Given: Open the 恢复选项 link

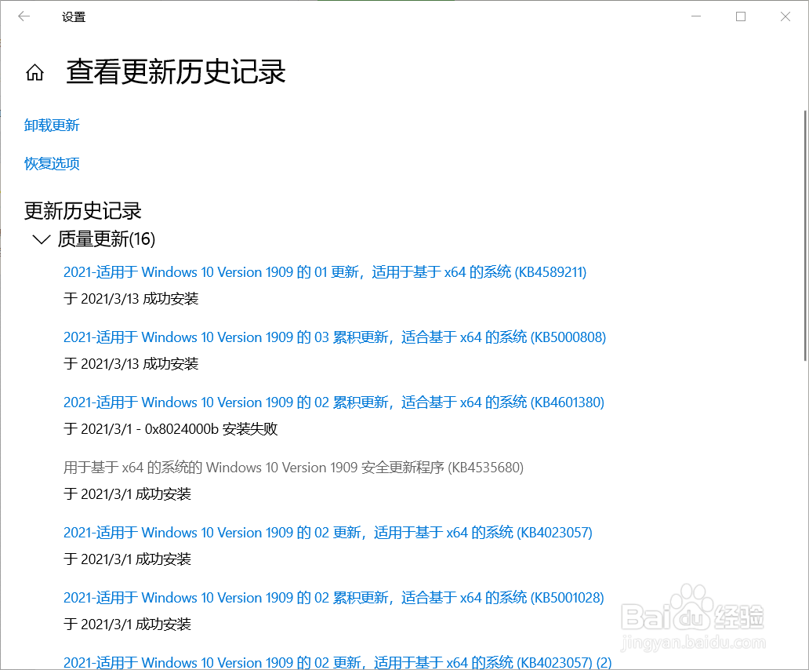Looking at the screenshot, I should point(52,164).
